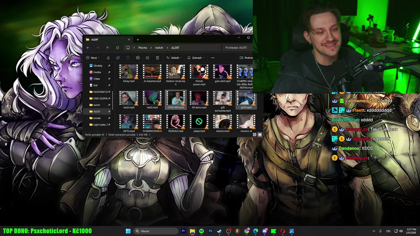Refresh the ALERT folder view
This screenshot has width=420, height=236.
117,48
